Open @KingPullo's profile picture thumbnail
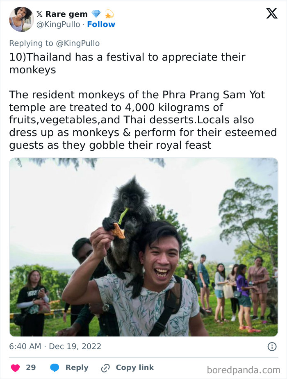Viewport: 287px width, 379px height. click(21, 18)
